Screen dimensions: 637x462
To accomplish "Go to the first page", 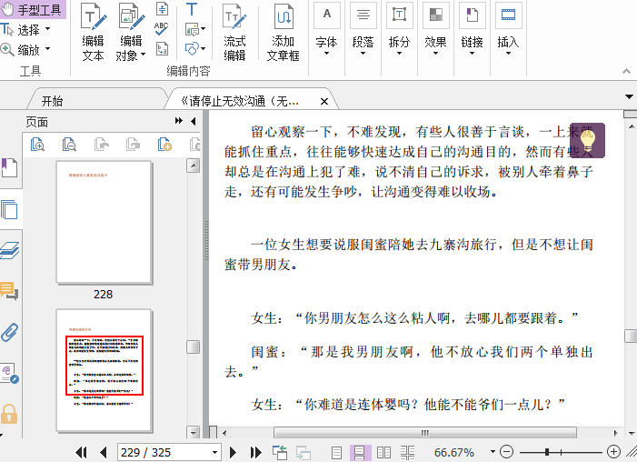I will 81,452.
